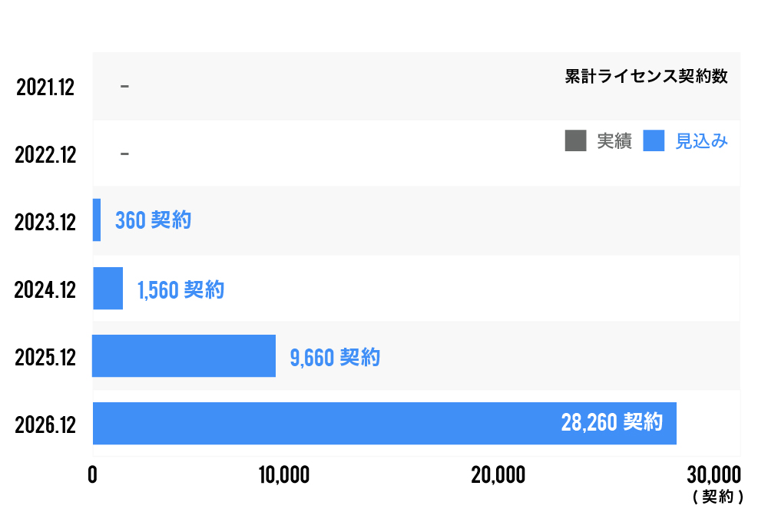Click the 2026.12 axis label
Viewport: 768px width, 522px height.
click(45, 425)
